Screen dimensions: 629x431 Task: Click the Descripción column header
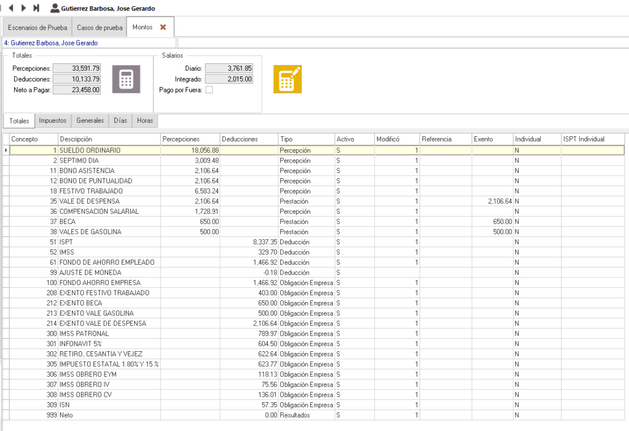[109, 139]
